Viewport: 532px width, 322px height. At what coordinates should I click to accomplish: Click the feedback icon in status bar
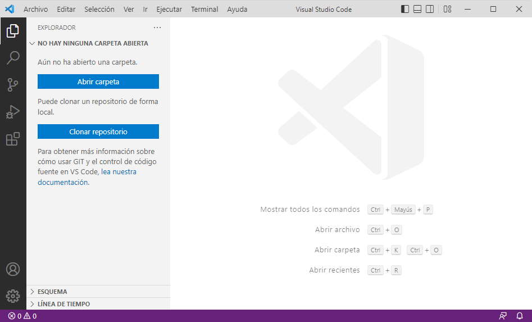pyautogui.click(x=503, y=316)
